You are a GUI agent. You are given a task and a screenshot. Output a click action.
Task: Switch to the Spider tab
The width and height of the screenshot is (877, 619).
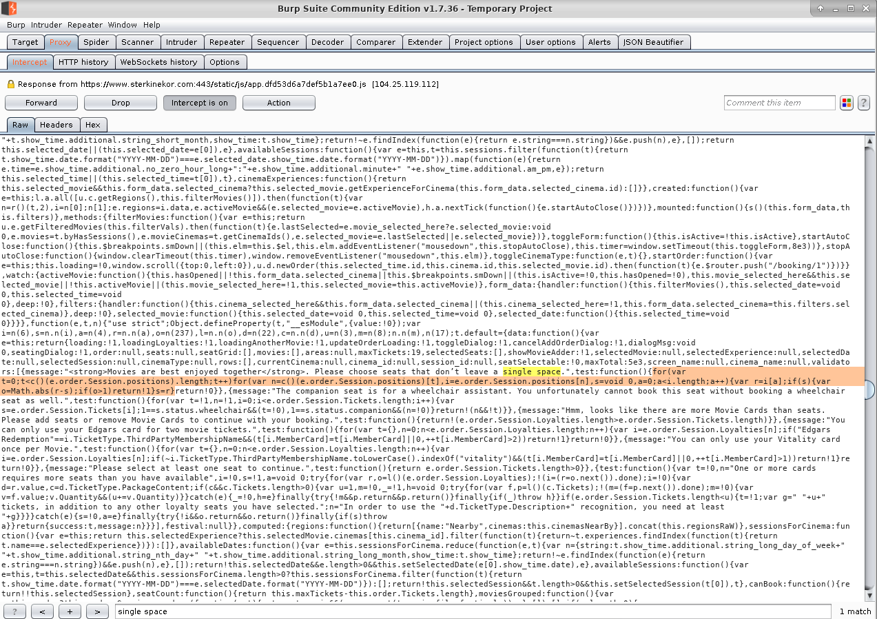pos(96,42)
